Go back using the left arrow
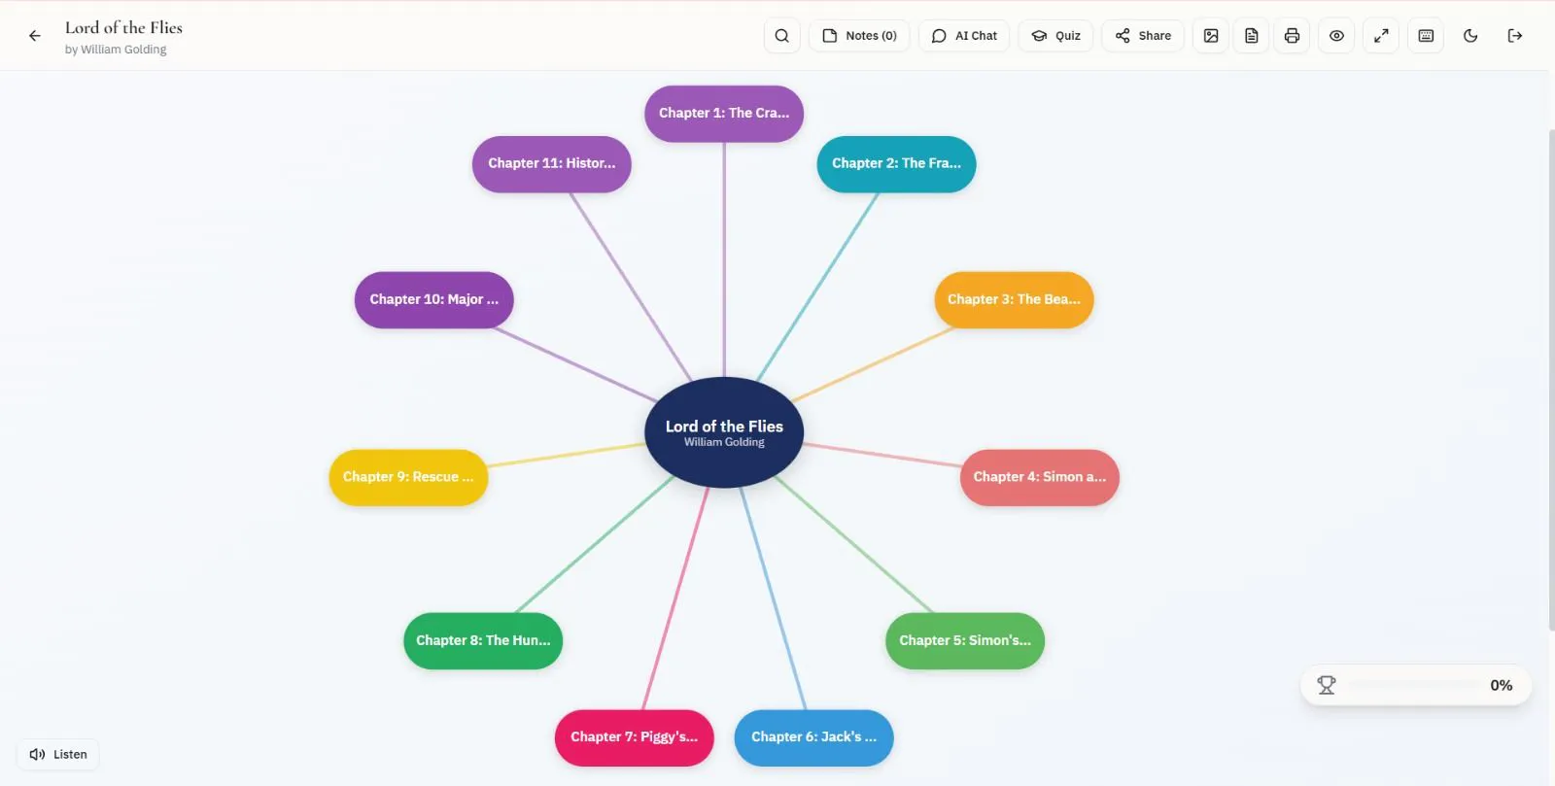 click(x=35, y=36)
